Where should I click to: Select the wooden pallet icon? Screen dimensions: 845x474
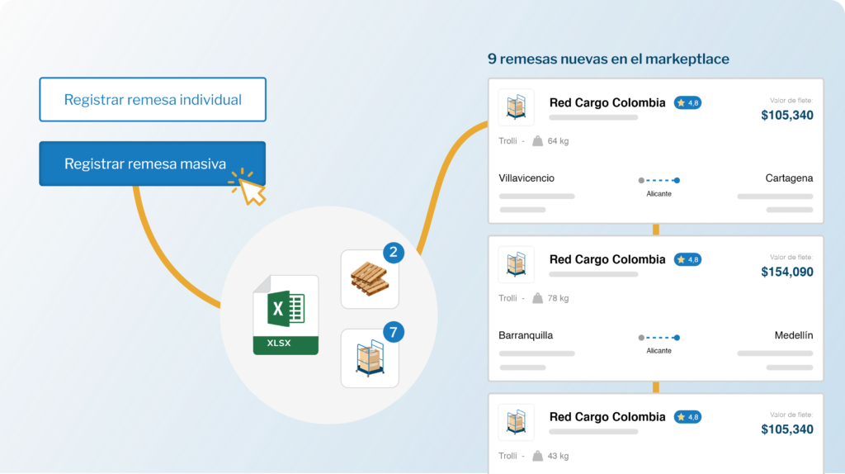(x=370, y=281)
